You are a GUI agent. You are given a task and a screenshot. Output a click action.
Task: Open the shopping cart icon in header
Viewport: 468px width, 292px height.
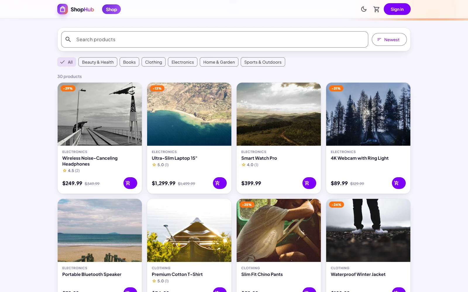point(376,9)
